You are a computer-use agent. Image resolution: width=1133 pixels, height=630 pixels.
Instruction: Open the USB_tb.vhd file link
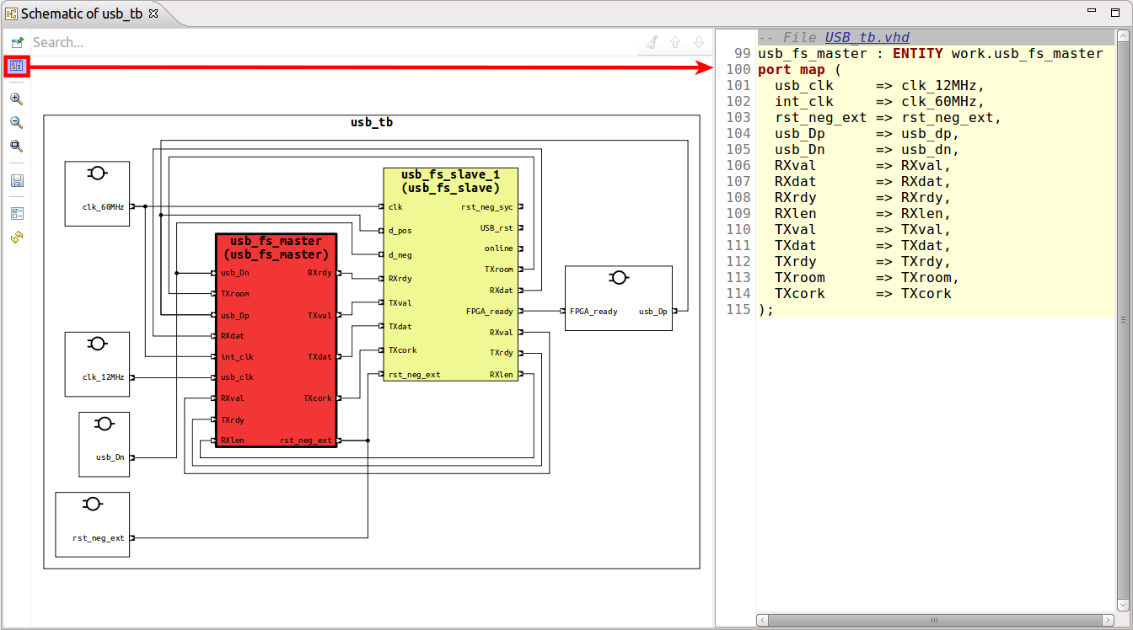(x=867, y=36)
